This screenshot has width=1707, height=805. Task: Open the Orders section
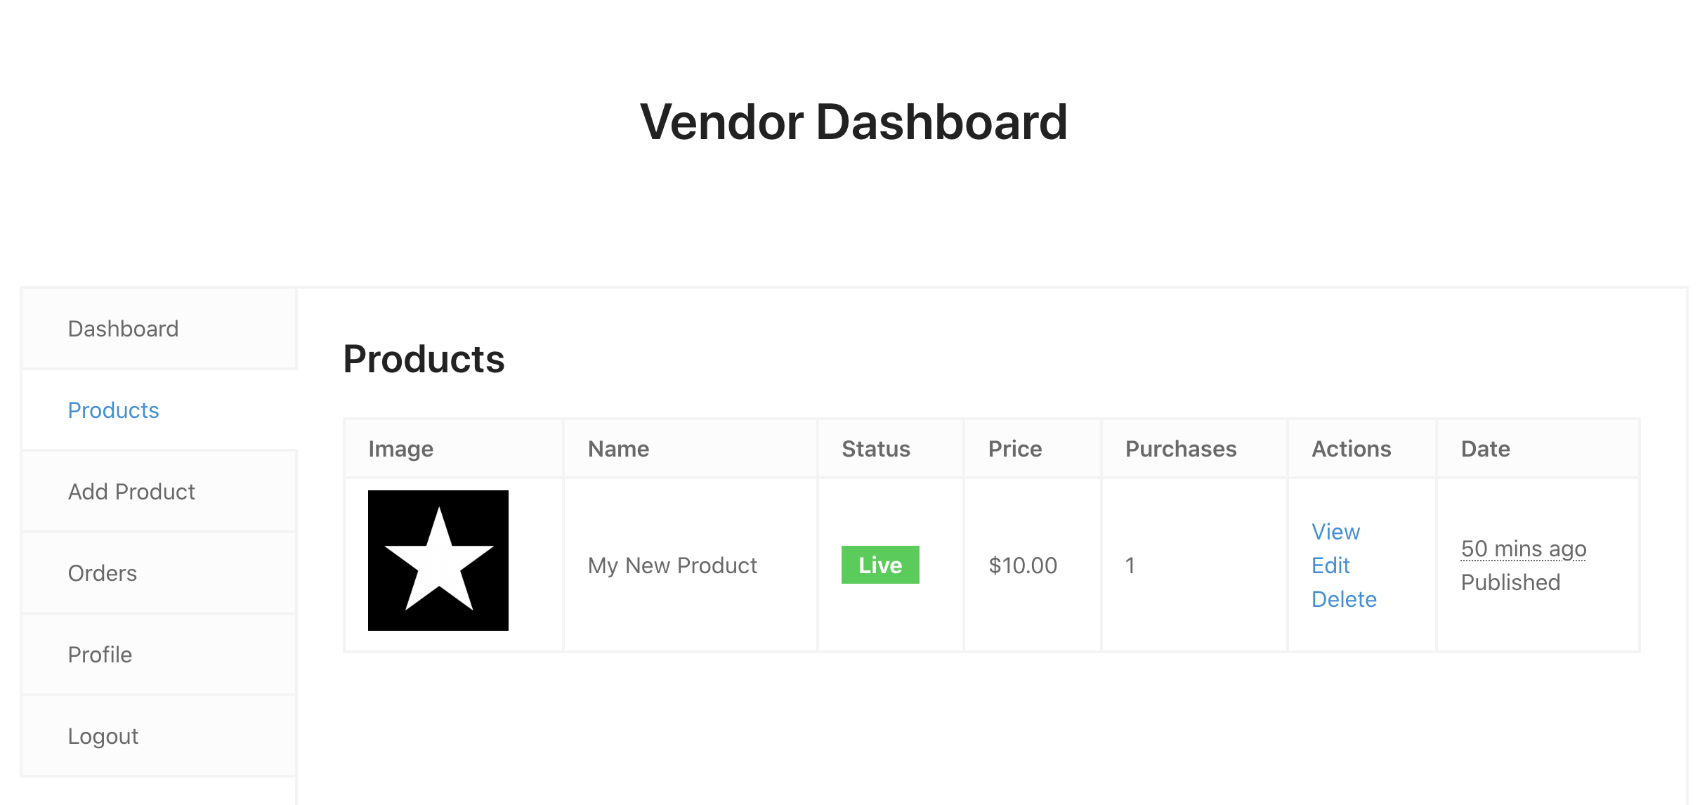click(103, 573)
